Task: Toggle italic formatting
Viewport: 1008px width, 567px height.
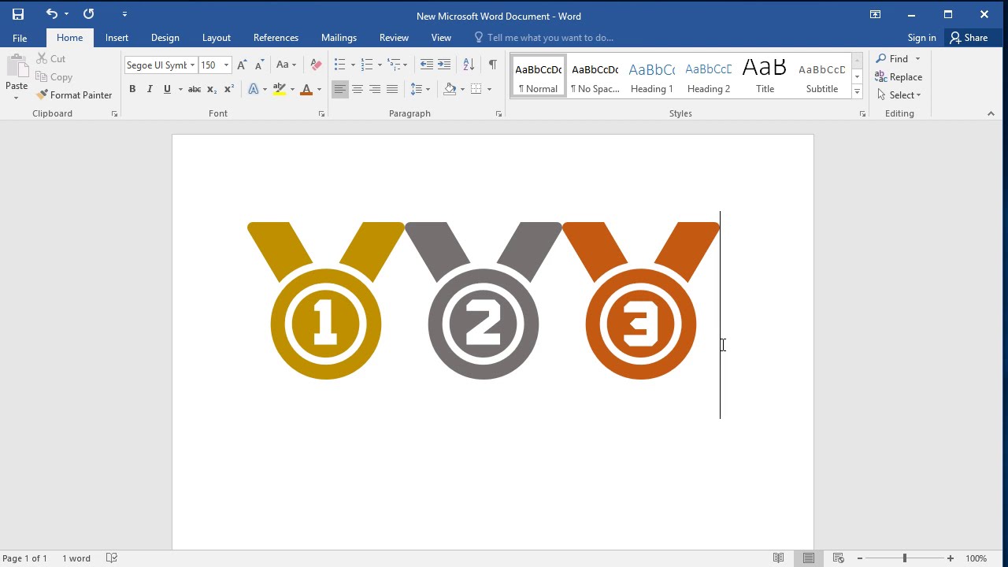Action: [150, 90]
